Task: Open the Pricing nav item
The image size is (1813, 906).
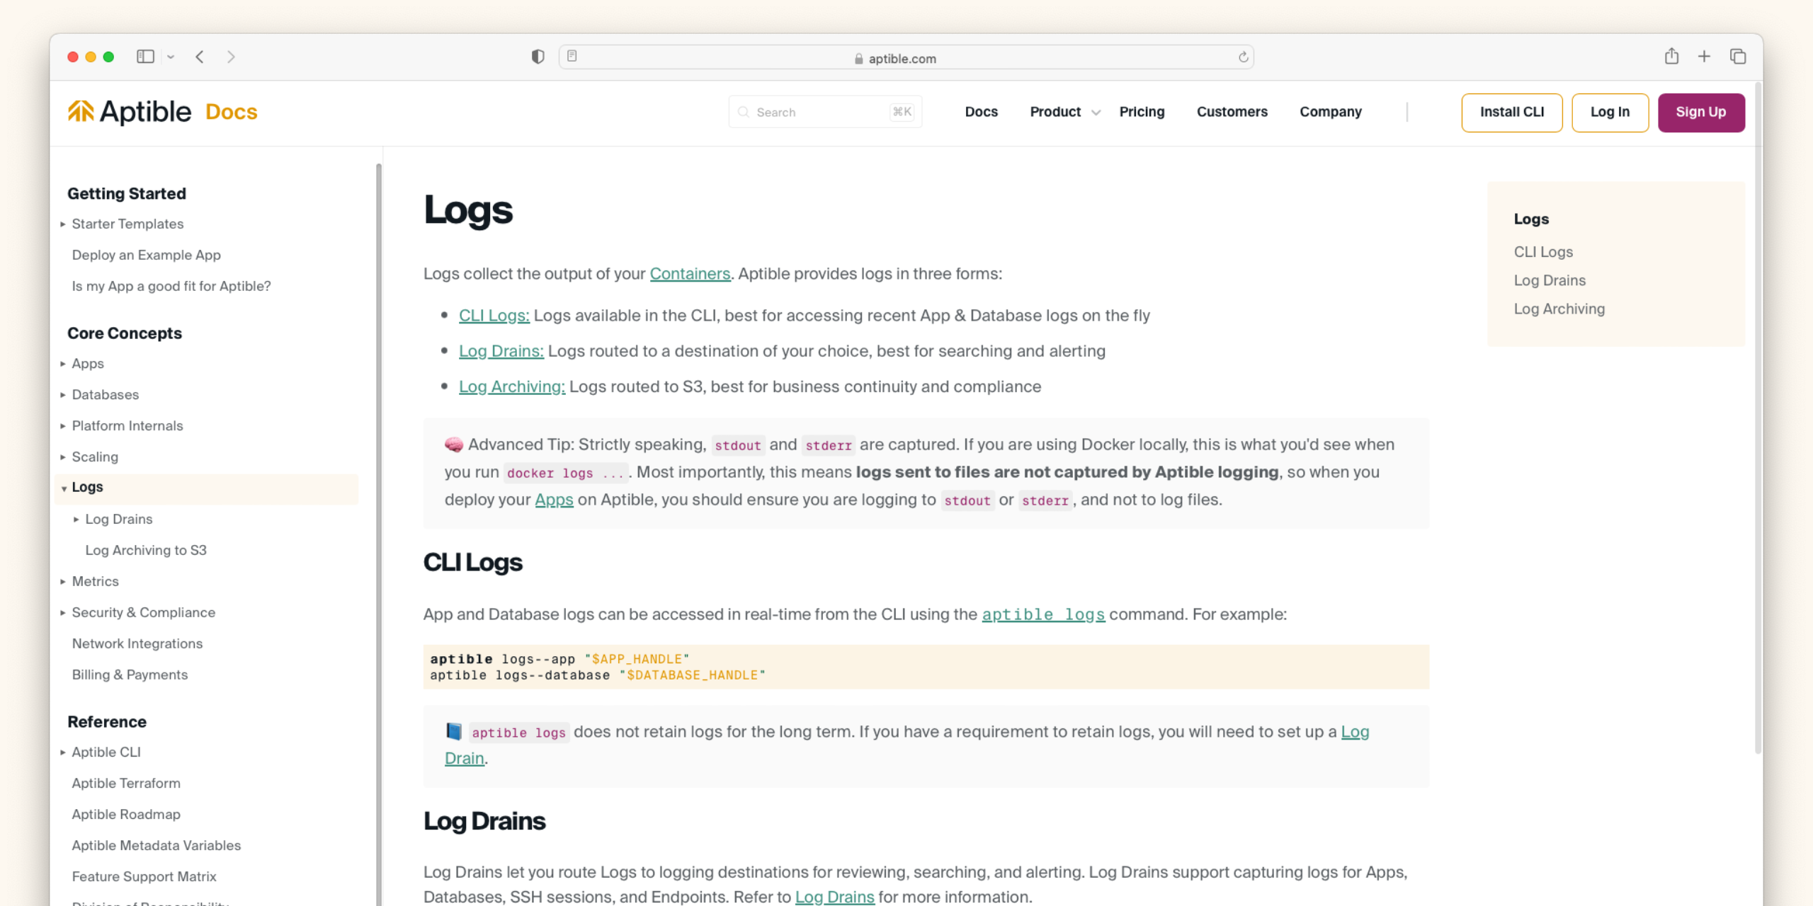Action: pos(1142,112)
